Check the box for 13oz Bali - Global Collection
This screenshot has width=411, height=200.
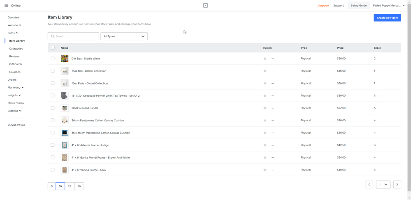click(53, 71)
